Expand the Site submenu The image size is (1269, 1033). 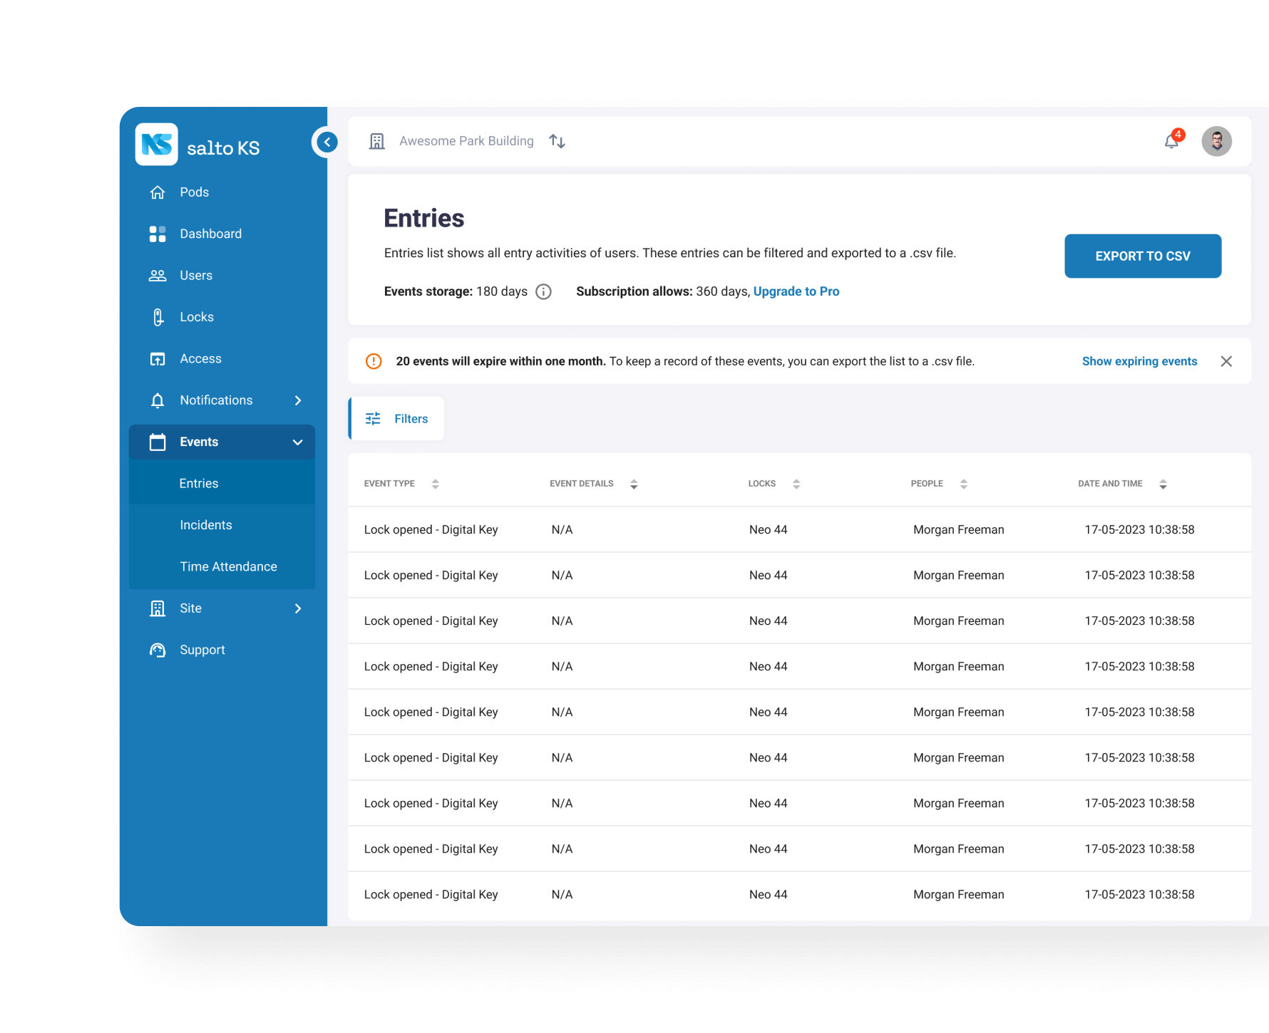pyautogui.click(x=298, y=608)
